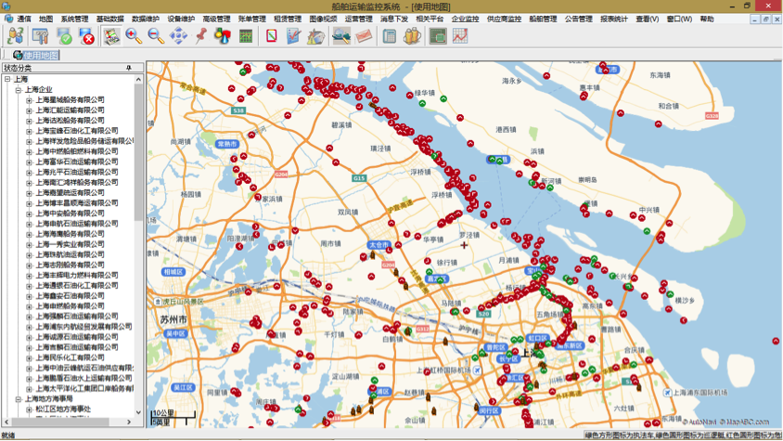The height and width of the screenshot is (441, 783).
Task: Click the colored shapes layer icon
Action: coord(223,36)
